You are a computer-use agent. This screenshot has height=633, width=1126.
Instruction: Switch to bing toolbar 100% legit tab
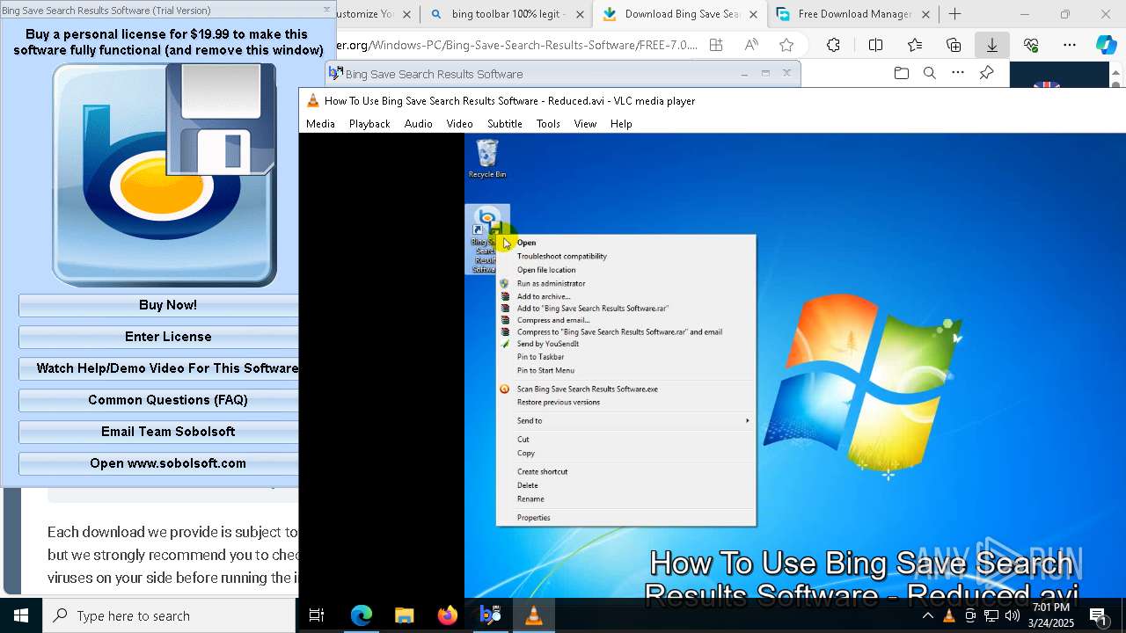tap(506, 14)
